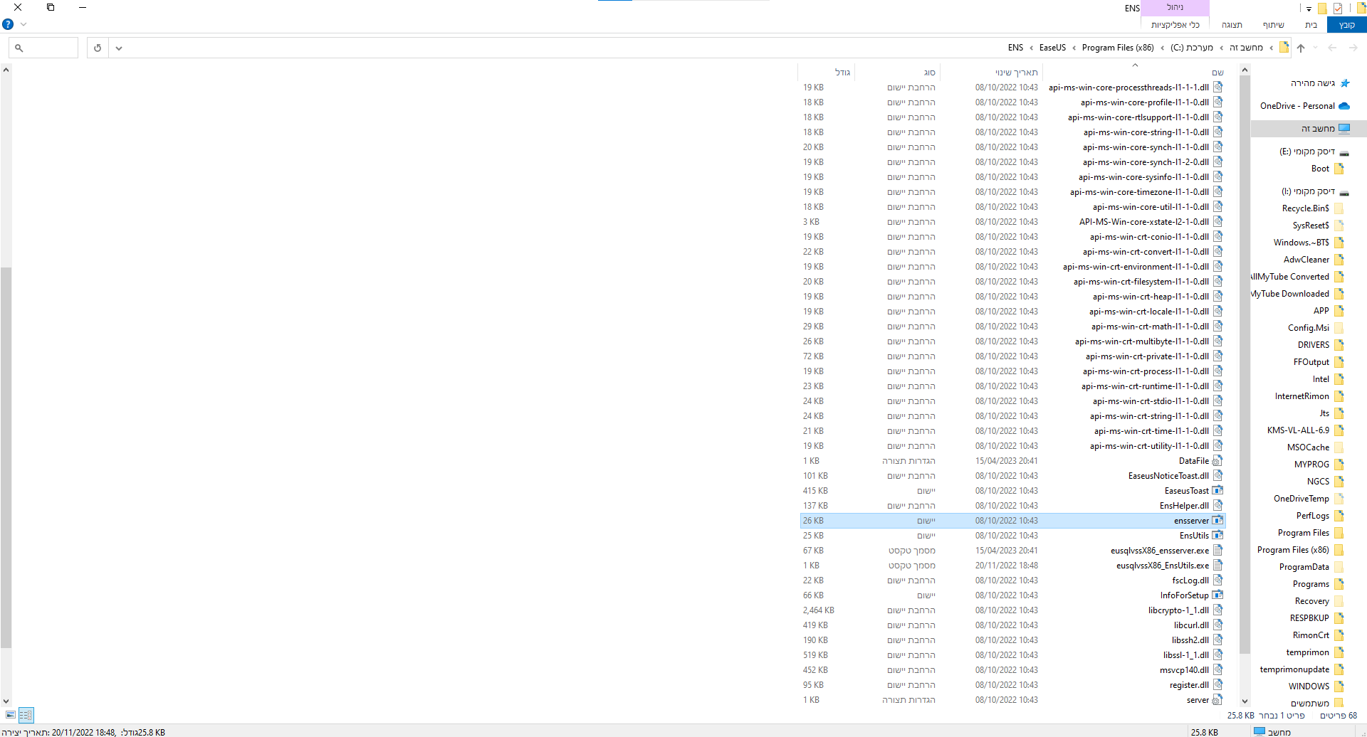Open the View (תצוגה) ribbon tab
Screen dimensions: 1367x737
point(1232,25)
